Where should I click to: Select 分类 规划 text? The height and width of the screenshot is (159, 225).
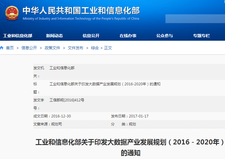coord(124,124)
